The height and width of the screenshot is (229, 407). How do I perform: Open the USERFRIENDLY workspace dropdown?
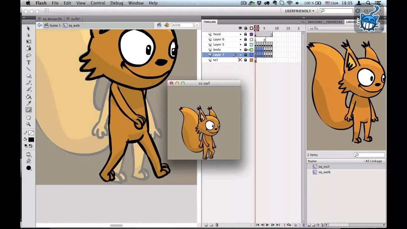[300, 11]
